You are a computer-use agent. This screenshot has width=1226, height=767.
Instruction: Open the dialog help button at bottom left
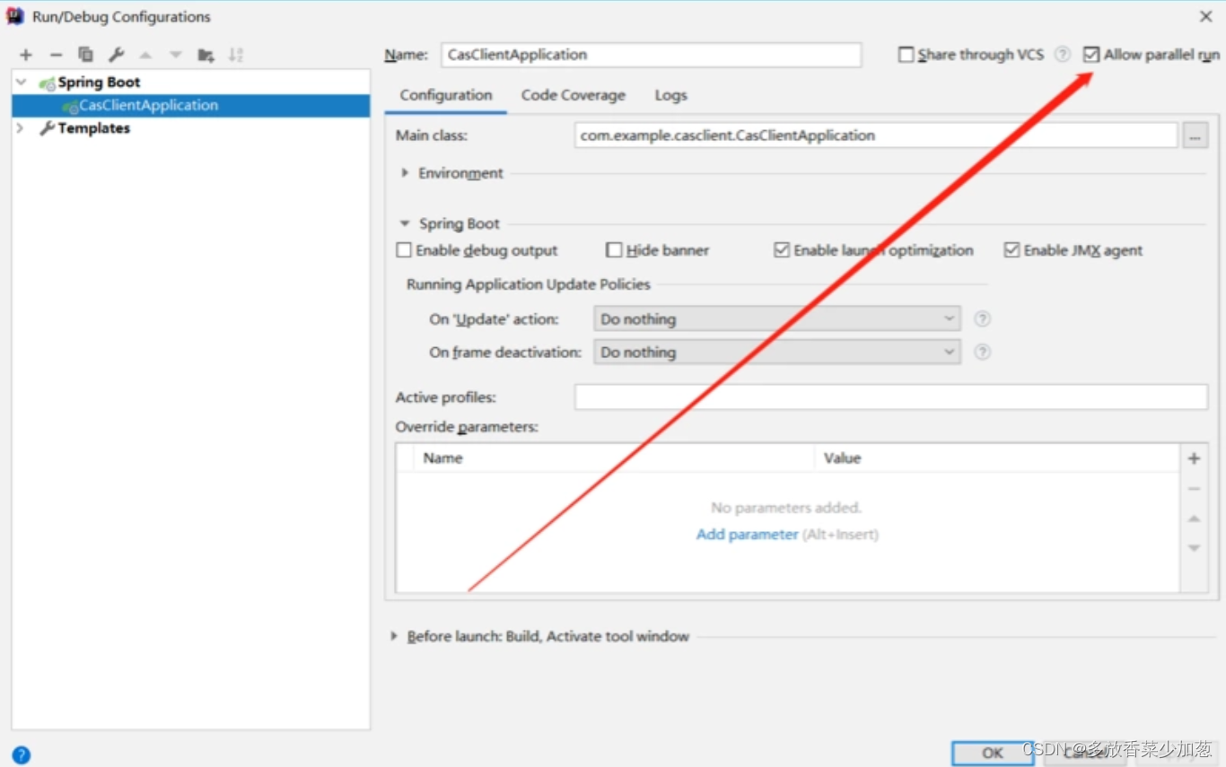click(x=22, y=755)
